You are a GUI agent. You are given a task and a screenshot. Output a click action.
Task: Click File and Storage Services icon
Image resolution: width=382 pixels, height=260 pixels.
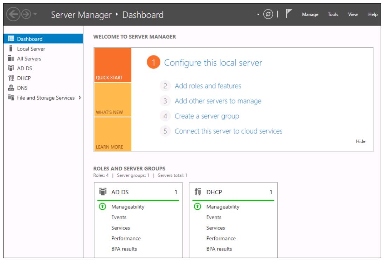tap(11, 97)
